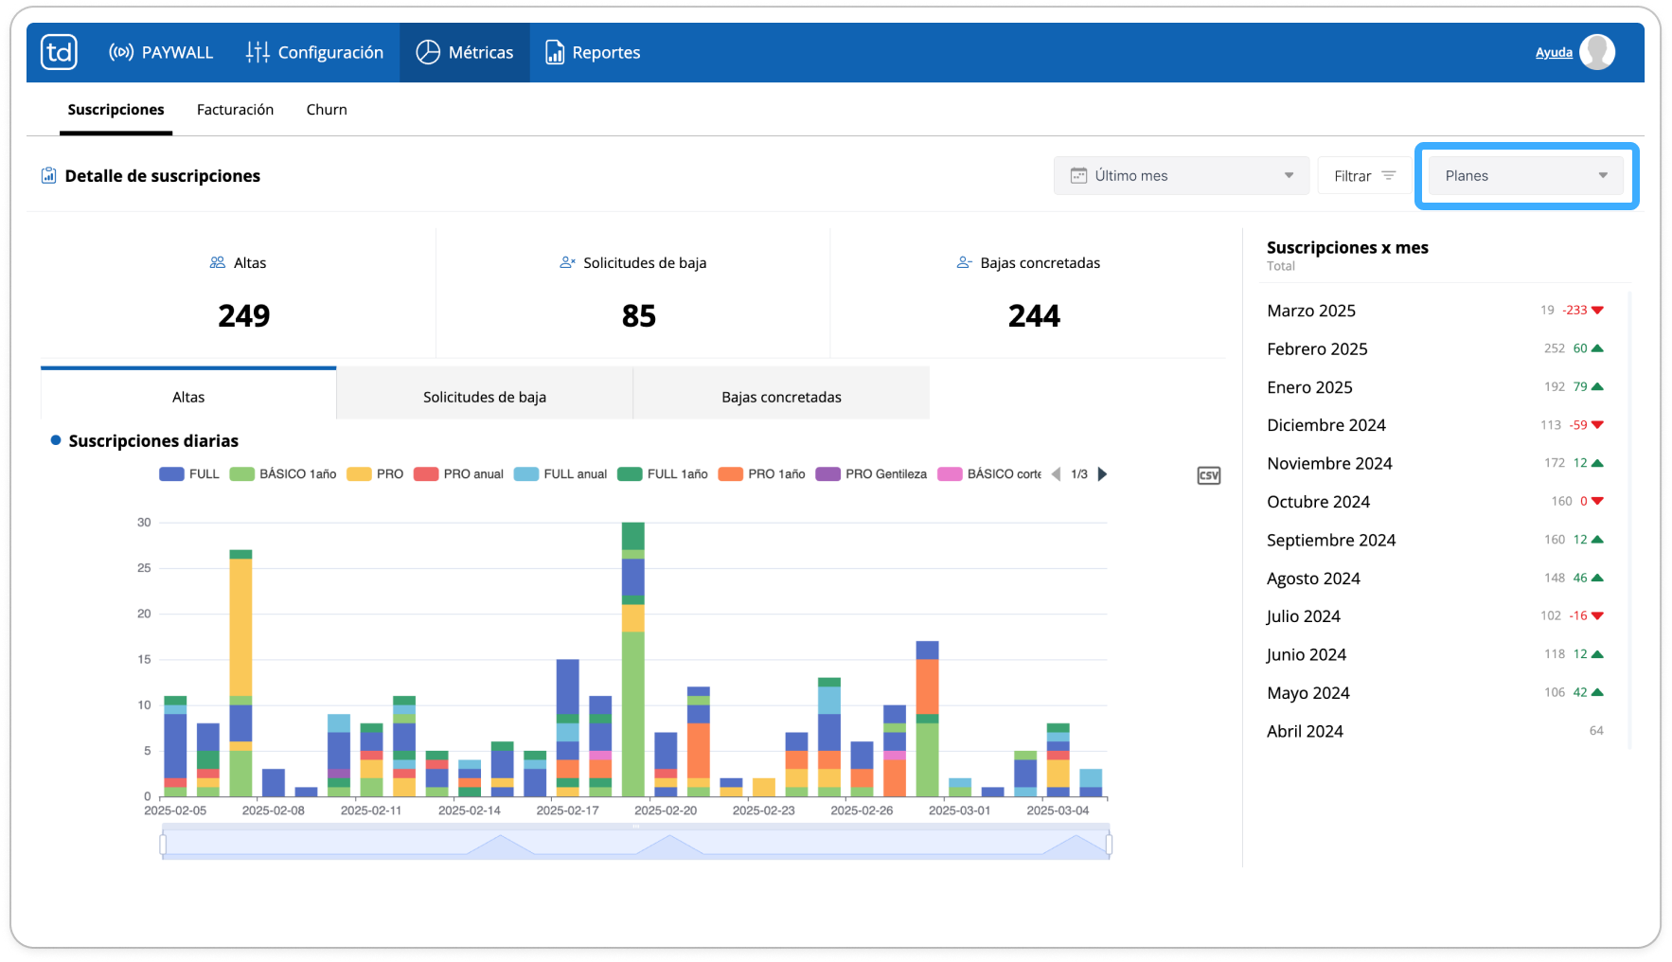Click the left handle of chart range slider
The image size is (1672, 962).
(164, 845)
